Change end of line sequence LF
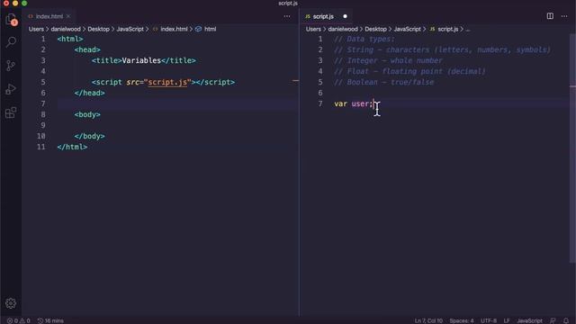The image size is (576, 324). click(507, 320)
